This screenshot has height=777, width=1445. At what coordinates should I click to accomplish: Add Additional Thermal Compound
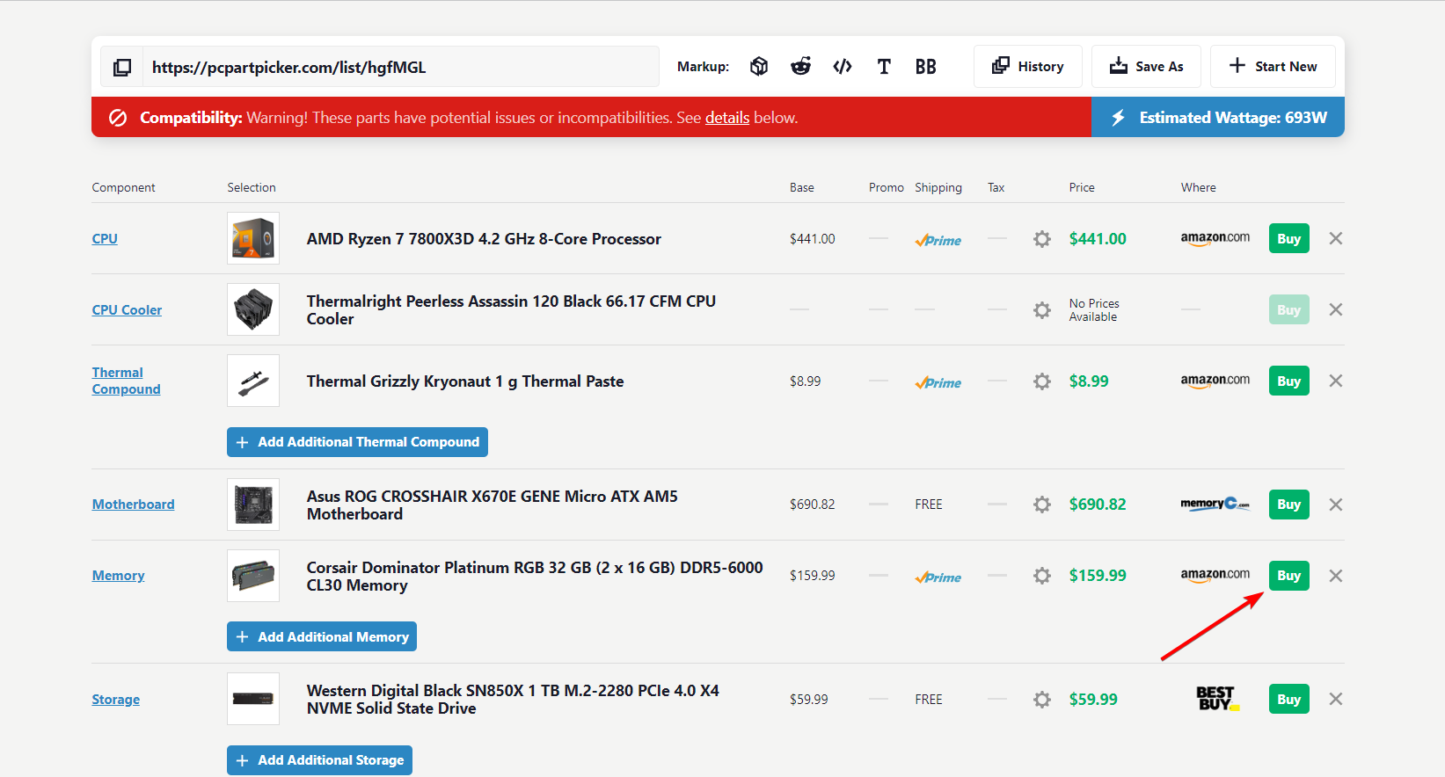click(x=357, y=442)
